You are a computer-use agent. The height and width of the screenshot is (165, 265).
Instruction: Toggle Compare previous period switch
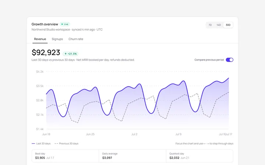coord(230,60)
